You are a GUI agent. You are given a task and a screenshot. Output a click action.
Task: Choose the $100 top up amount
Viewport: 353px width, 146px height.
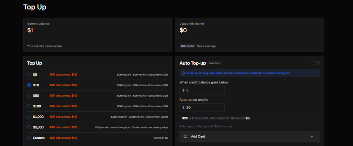(x=29, y=106)
